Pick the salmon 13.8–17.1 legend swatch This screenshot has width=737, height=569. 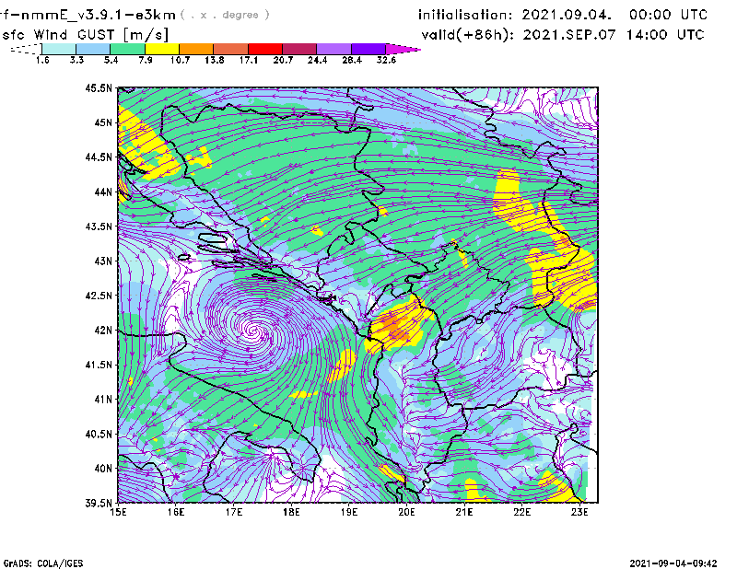click(231, 49)
